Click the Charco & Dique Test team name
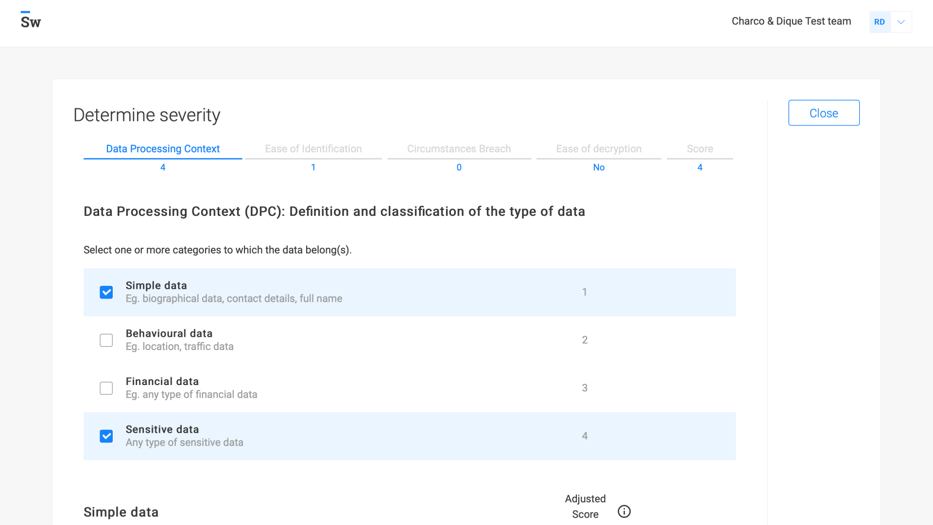 [791, 21]
